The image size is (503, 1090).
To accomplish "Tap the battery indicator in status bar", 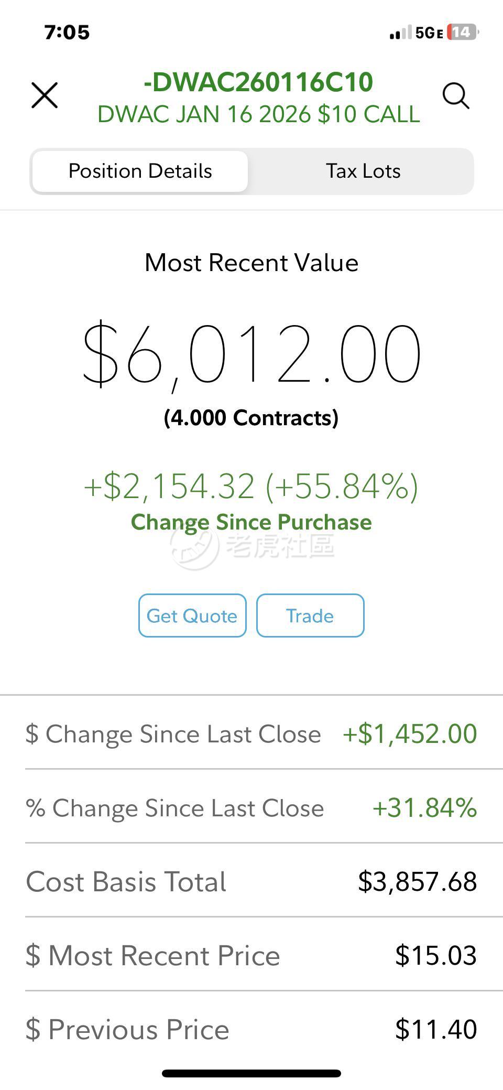I will click(x=463, y=33).
